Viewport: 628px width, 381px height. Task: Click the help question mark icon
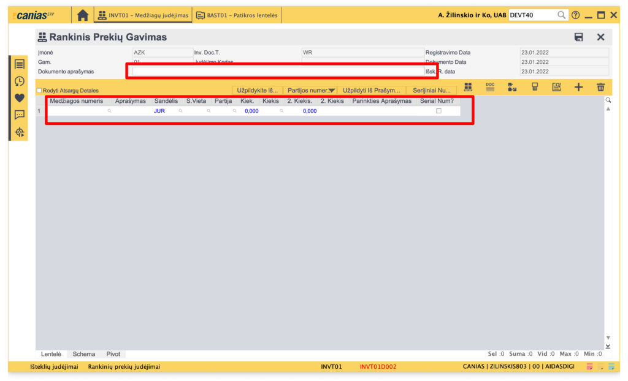[x=575, y=15]
